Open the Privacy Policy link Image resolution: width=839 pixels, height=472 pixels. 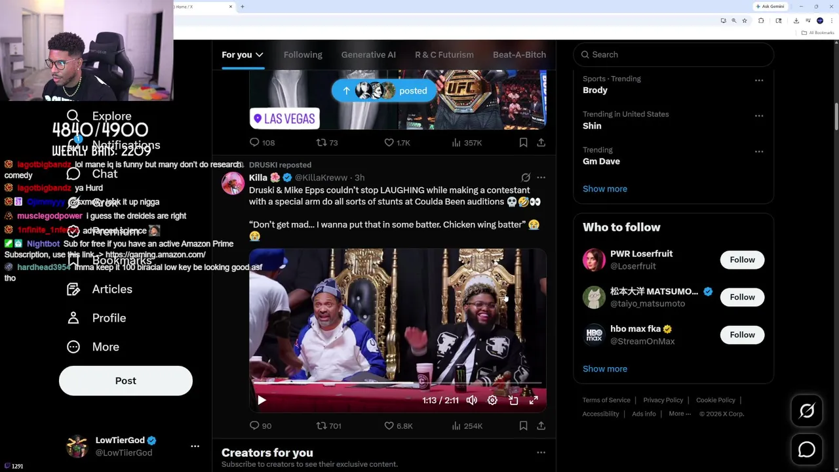(663, 400)
